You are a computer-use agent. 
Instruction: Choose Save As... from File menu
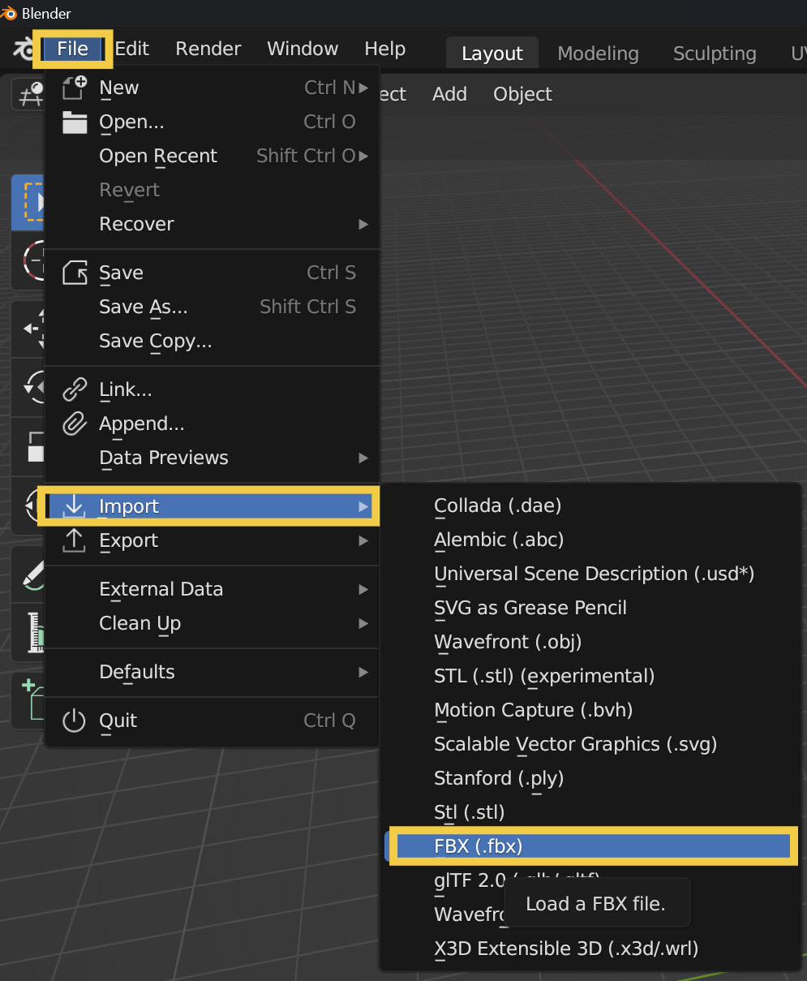click(x=212, y=307)
